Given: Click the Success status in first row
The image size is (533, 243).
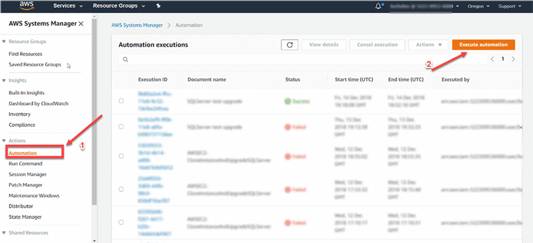Looking at the screenshot, I should point(297,101).
